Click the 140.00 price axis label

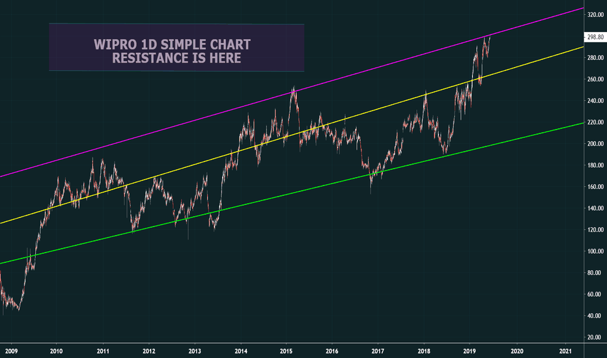pyautogui.click(x=596, y=208)
